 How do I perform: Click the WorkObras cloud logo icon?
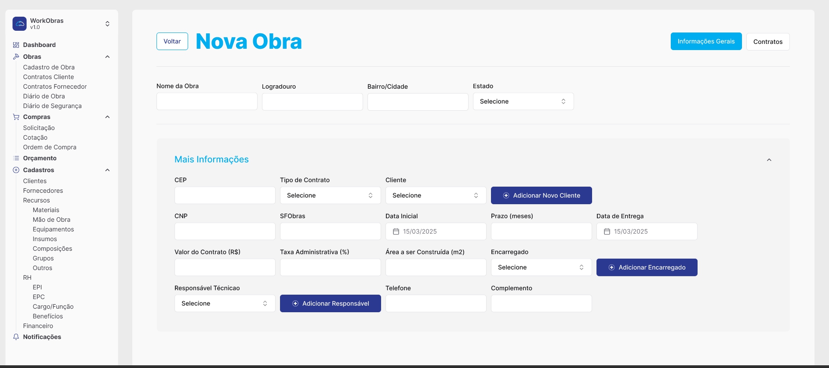[19, 24]
